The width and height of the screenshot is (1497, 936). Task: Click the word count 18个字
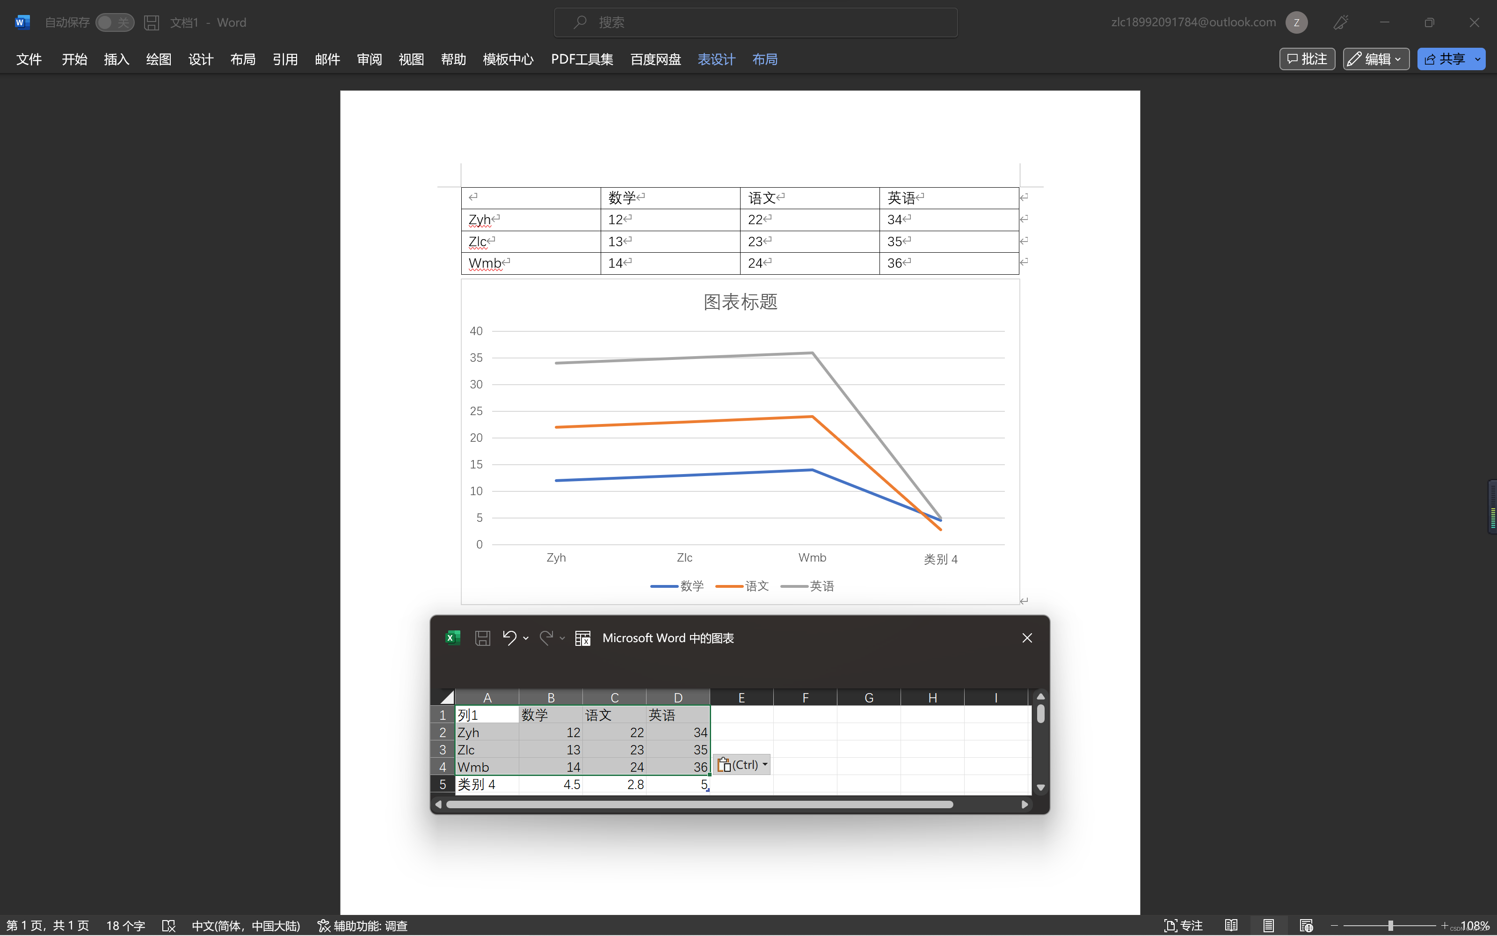[x=125, y=926]
